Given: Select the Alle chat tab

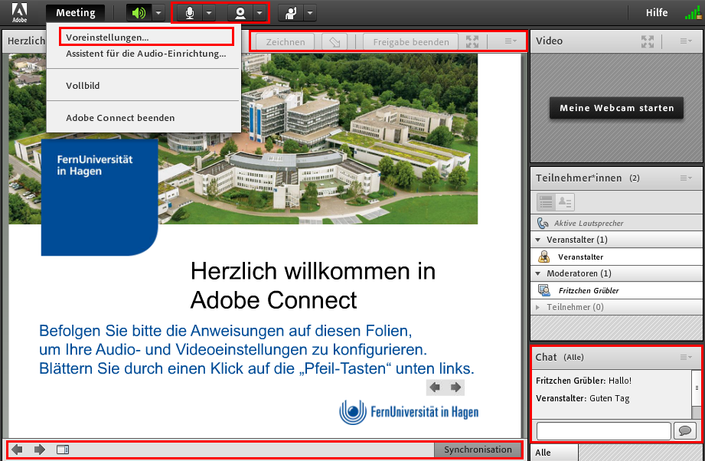Looking at the screenshot, I should click(554, 453).
